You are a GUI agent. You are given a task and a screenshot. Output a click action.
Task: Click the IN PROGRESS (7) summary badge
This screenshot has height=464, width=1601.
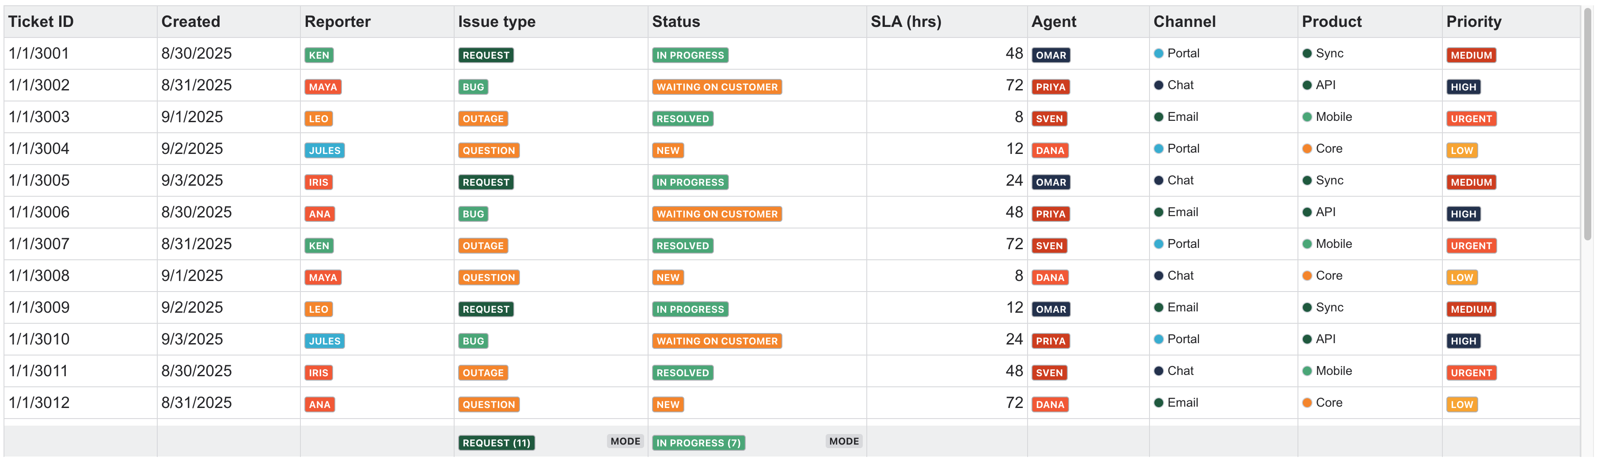[x=698, y=443]
